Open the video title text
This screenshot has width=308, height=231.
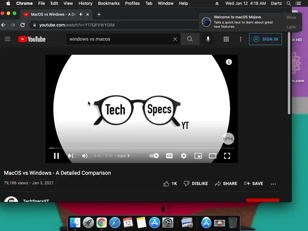tap(57, 173)
